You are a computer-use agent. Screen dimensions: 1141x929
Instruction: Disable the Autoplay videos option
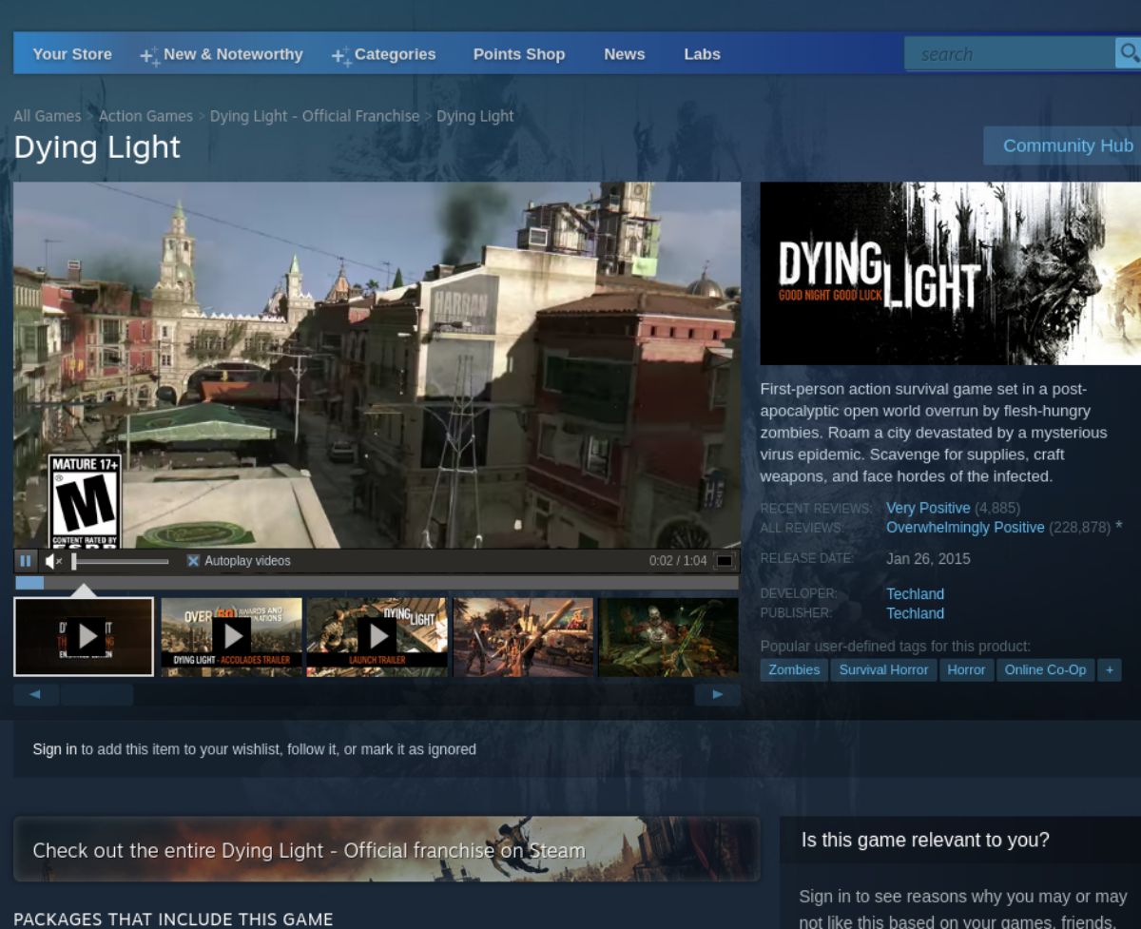194,561
